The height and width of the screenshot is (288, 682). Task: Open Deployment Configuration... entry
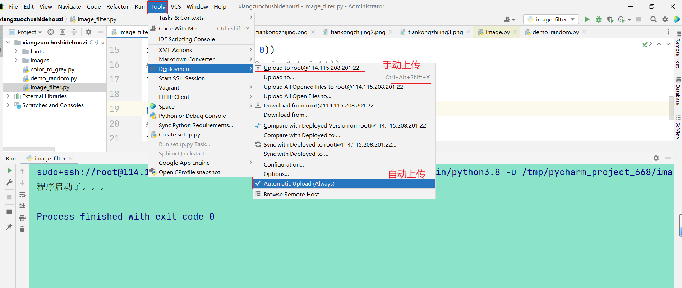point(344,164)
